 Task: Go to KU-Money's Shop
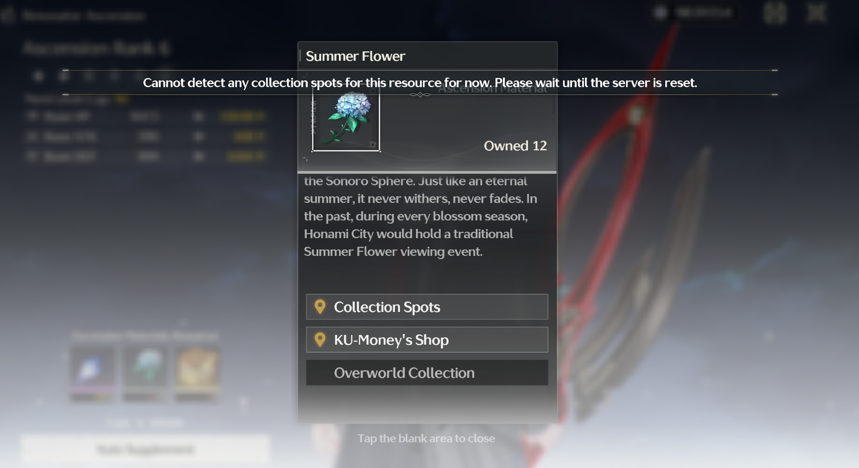[427, 340]
